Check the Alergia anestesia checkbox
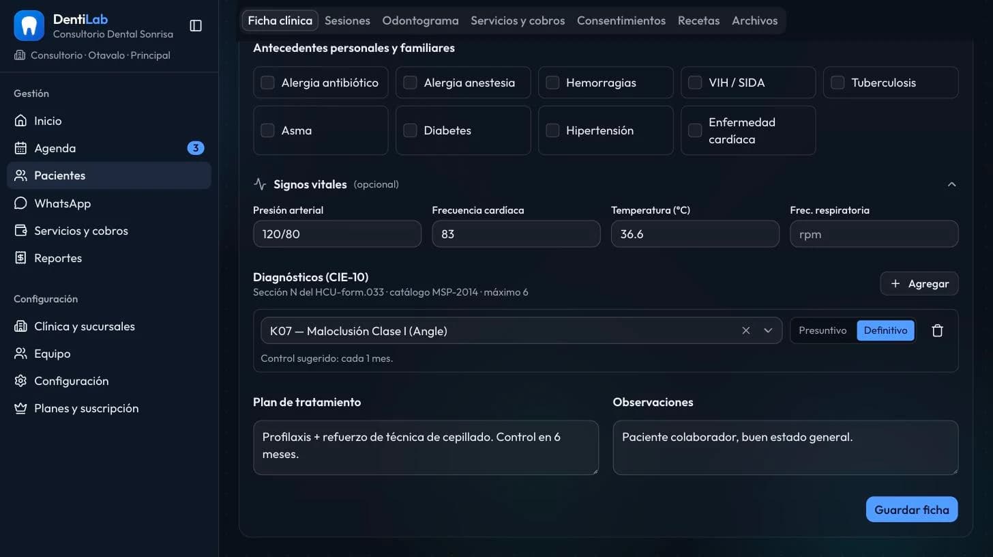Image resolution: width=993 pixels, height=557 pixels. point(410,83)
